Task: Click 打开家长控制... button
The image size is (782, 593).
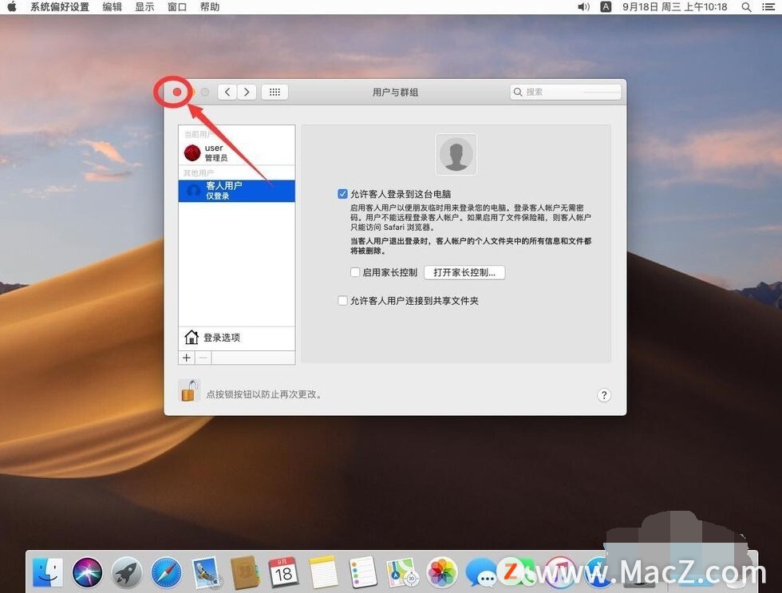Action: pos(464,272)
